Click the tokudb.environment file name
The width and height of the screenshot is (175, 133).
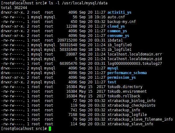pyautogui.click(x=127, y=91)
